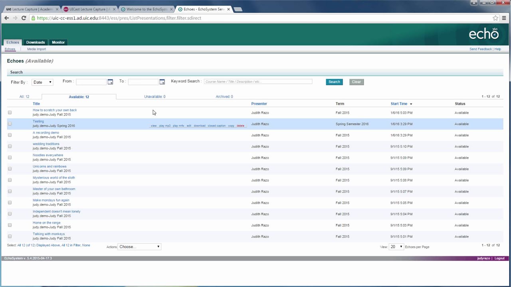Click the Logout link
Image resolution: width=511 pixels, height=287 pixels.
pos(499,258)
